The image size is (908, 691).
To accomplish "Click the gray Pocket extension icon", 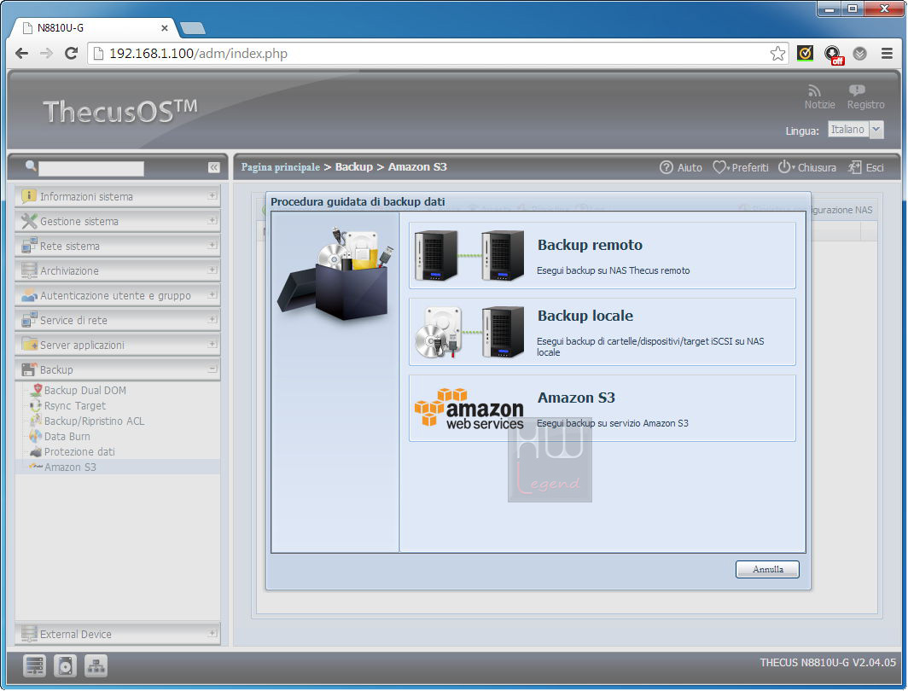I will [860, 54].
